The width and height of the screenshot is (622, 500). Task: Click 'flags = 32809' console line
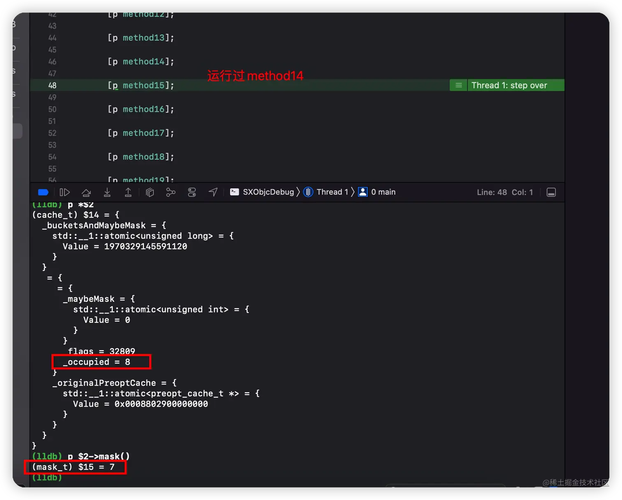[x=101, y=351]
